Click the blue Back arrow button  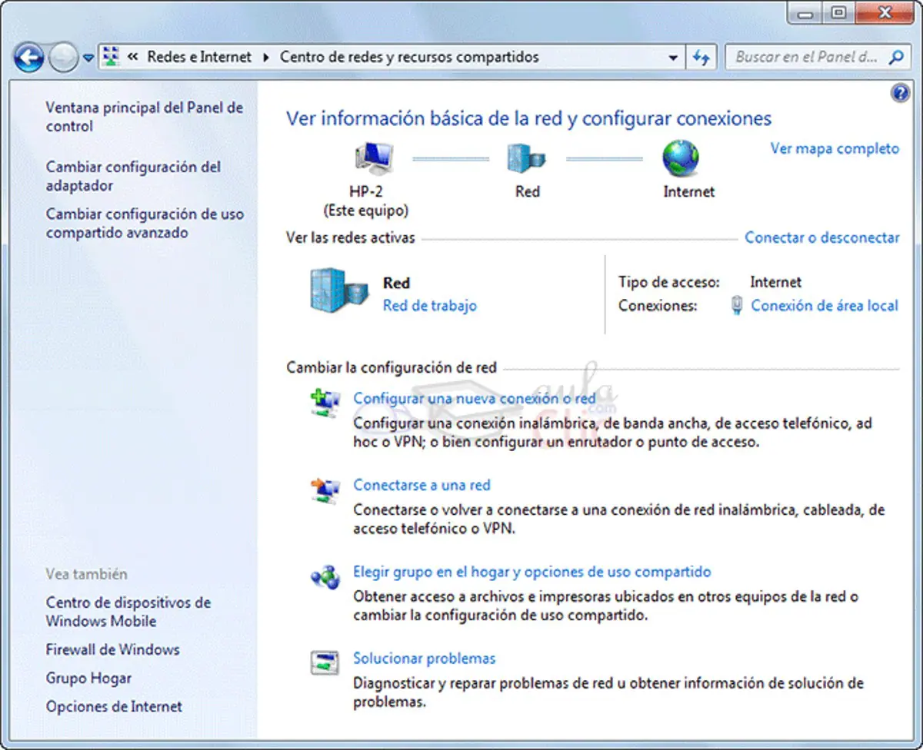(28, 58)
